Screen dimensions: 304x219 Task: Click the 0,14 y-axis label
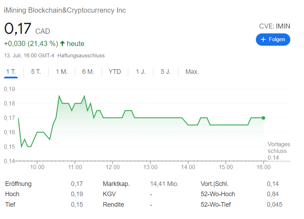click(9, 161)
